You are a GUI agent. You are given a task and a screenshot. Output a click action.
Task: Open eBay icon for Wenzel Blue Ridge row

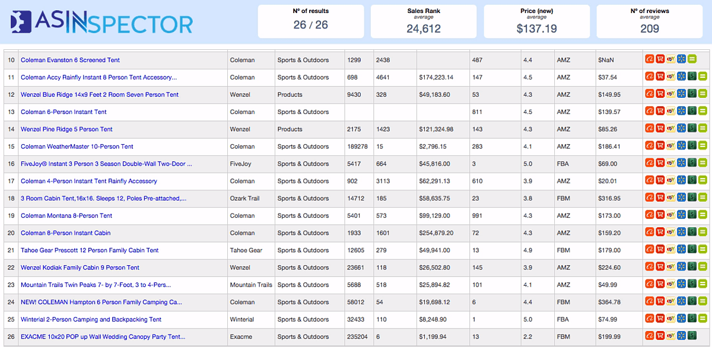click(x=671, y=93)
